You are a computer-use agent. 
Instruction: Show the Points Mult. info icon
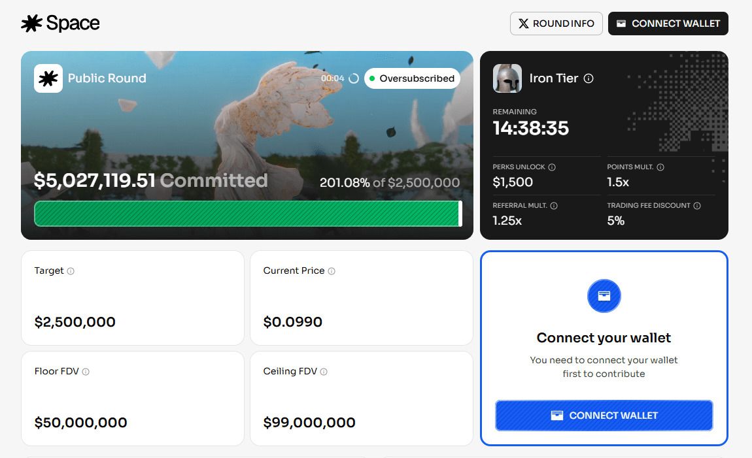tap(660, 167)
